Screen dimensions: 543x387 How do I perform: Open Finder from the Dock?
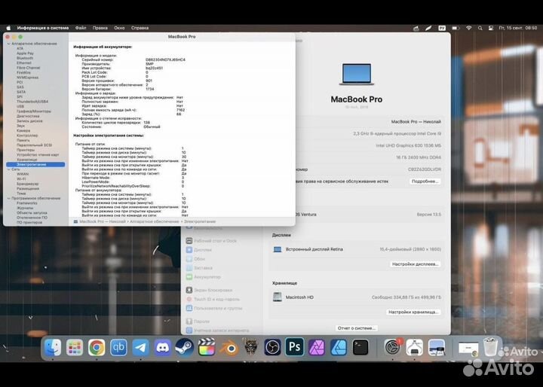(x=53, y=347)
